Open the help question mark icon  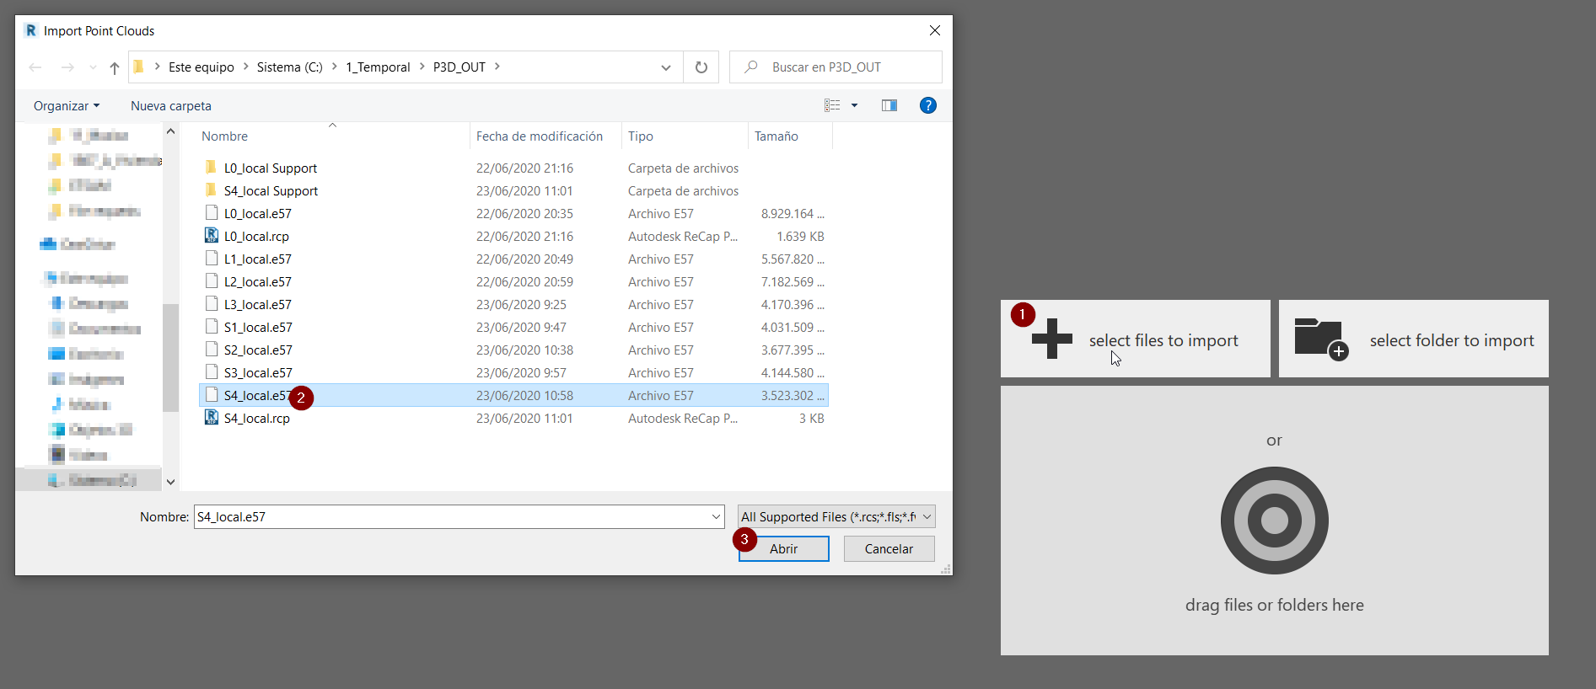coord(927,105)
